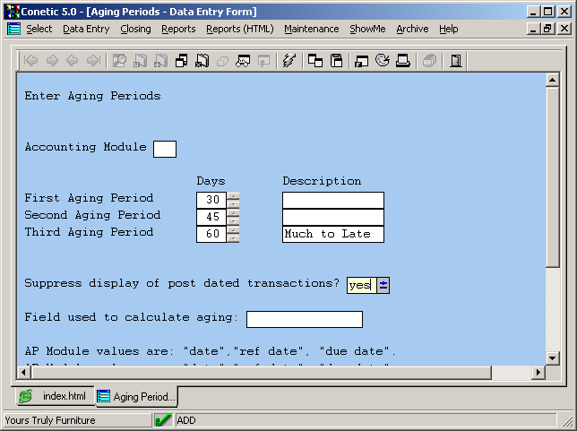The height and width of the screenshot is (431, 577).
Task: Click the green checkmark in status bar
Action: [163, 419]
